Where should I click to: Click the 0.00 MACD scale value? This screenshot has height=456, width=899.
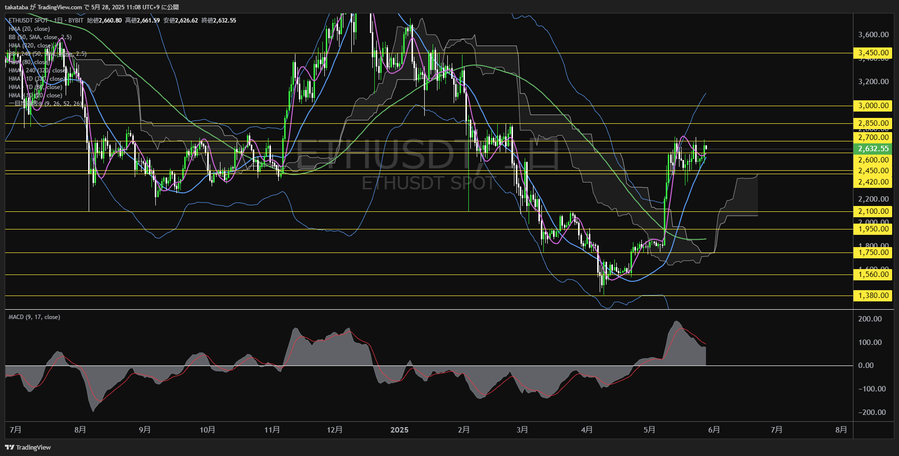pos(866,365)
